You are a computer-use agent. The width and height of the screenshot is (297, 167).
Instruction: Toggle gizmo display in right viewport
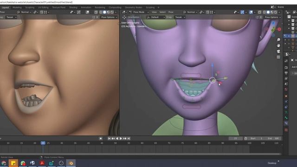[x=242, y=12]
